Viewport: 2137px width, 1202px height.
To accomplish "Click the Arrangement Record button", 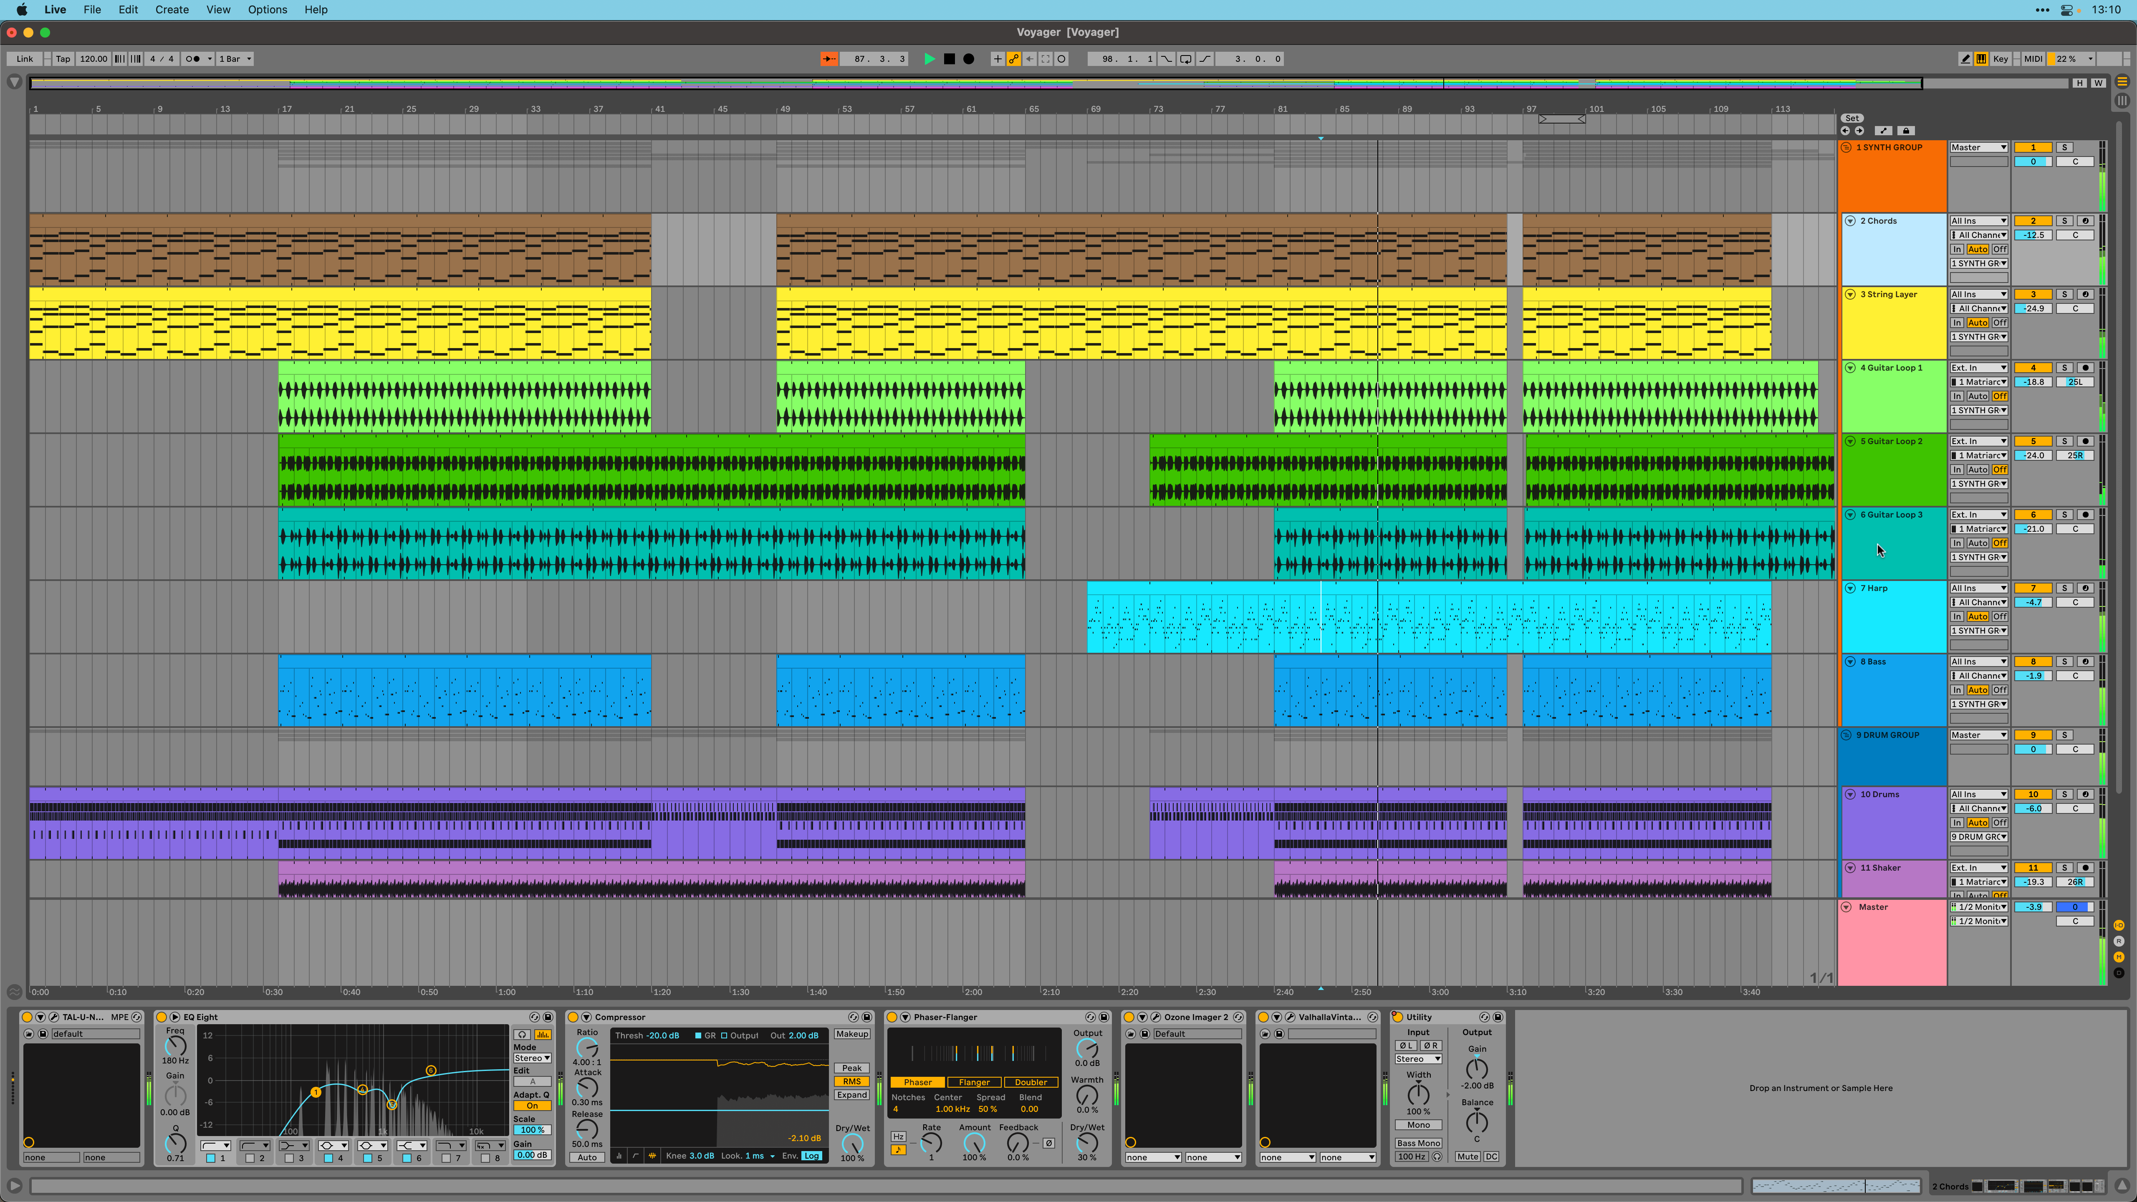I will [x=968, y=59].
